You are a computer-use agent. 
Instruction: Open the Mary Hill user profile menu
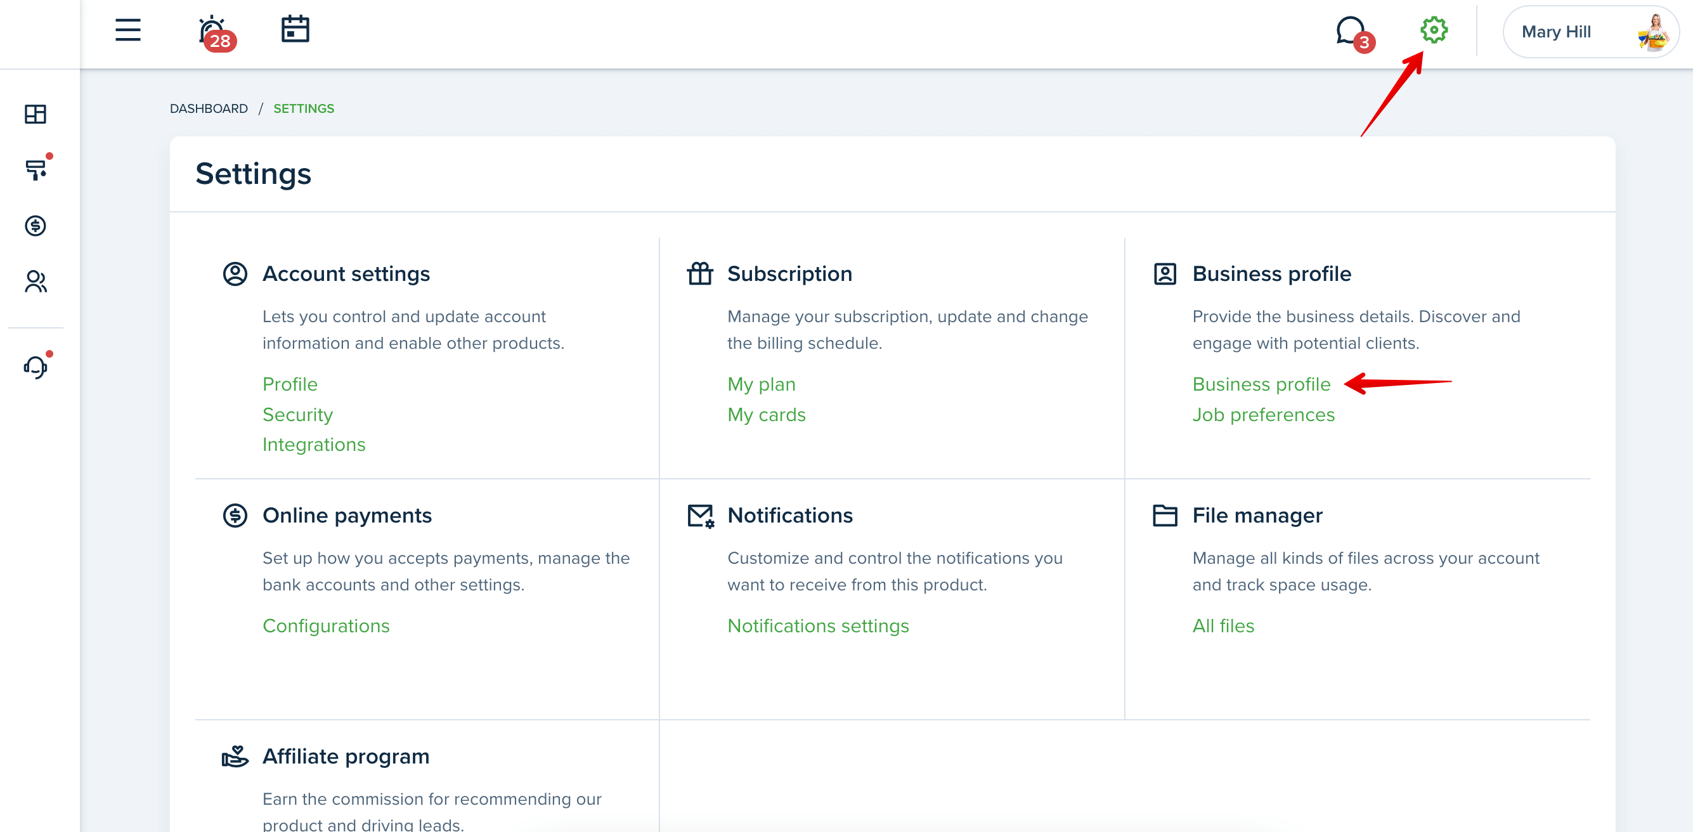(x=1590, y=32)
